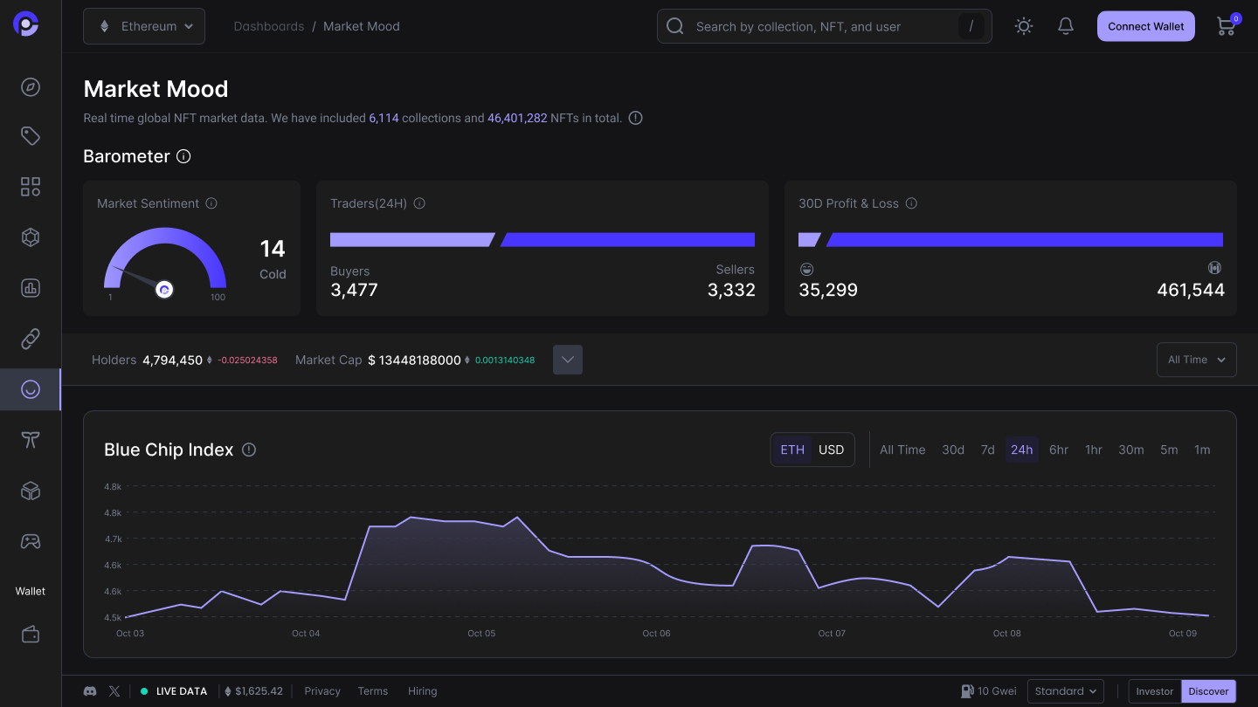Image resolution: width=1258 pixels, height=707 pixels.
Task: Open the Ethereum network dropdown
Action: click(x=144, y=26)
